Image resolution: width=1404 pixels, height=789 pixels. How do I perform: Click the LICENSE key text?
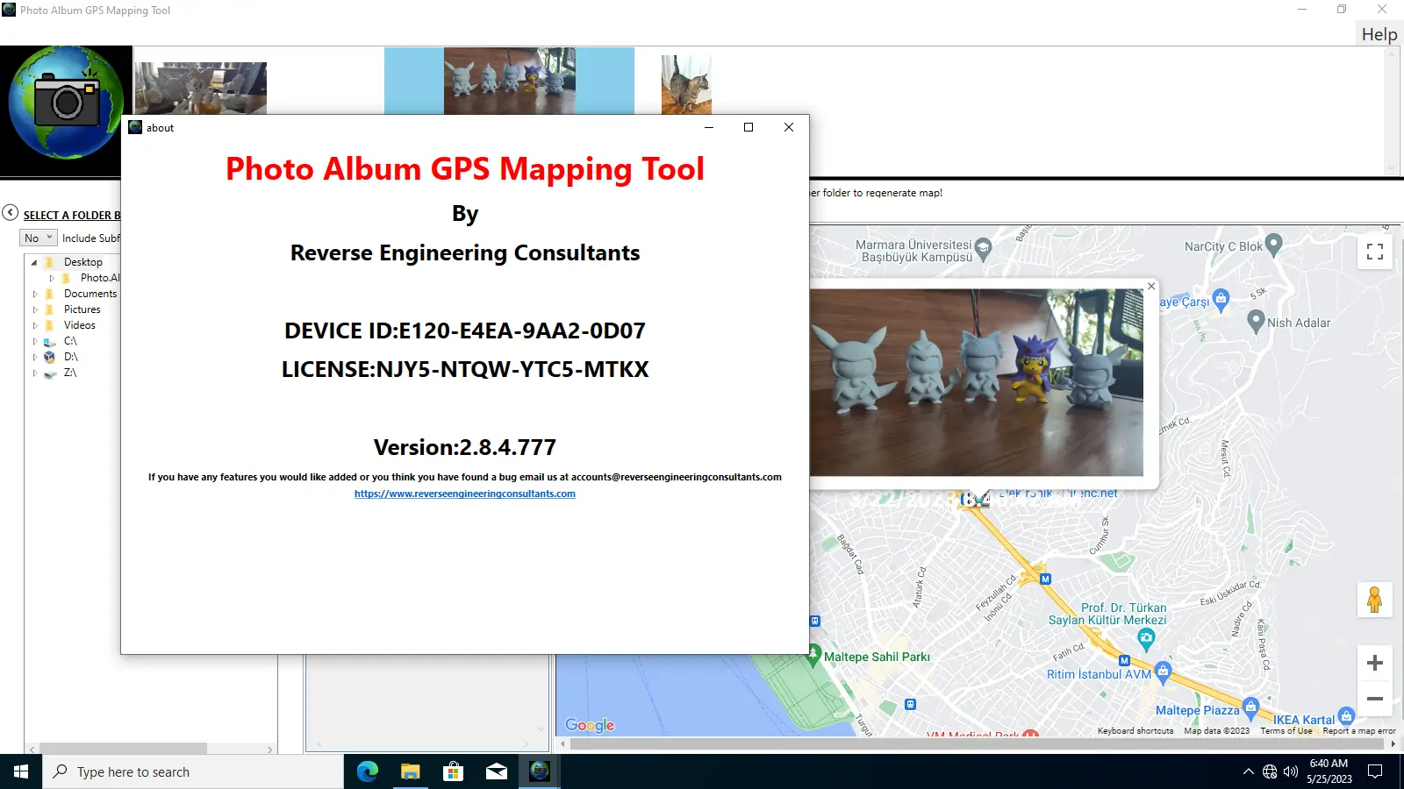click(465, 369)
